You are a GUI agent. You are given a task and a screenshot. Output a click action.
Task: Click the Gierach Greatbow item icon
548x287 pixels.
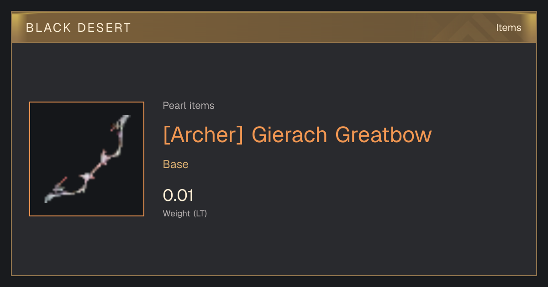(87, 159)
